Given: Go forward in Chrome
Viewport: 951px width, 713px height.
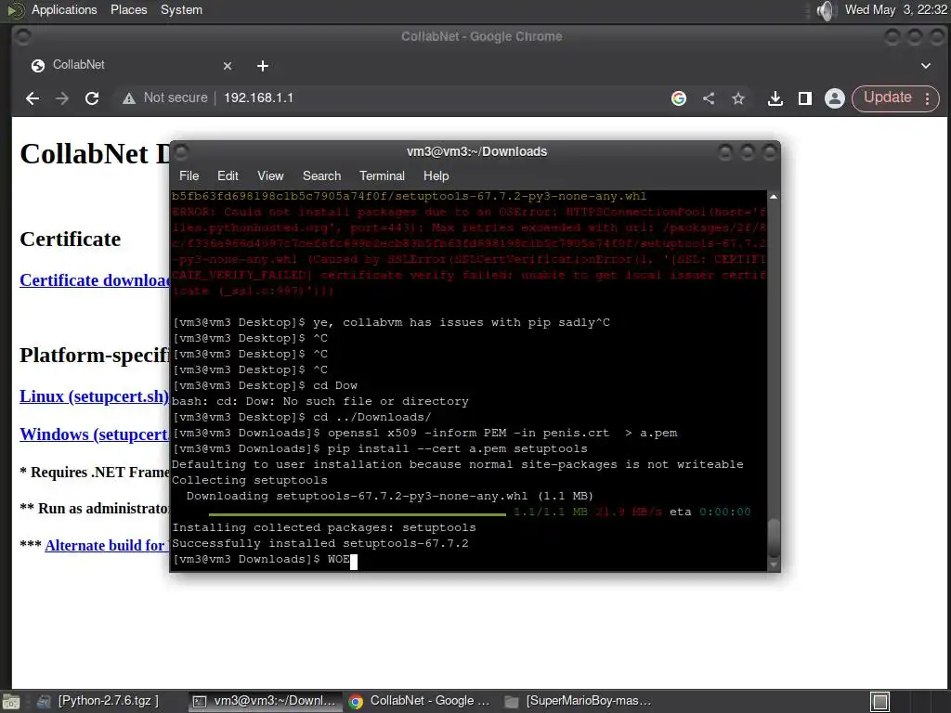Looking at the screenshot, I should click(x=62, y=98).
